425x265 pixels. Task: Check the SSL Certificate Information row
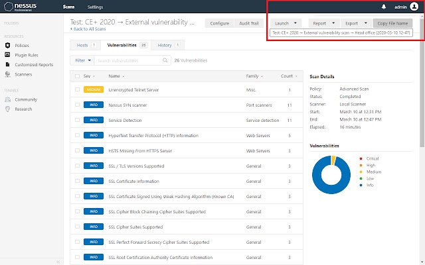click(x=77, y=181)
